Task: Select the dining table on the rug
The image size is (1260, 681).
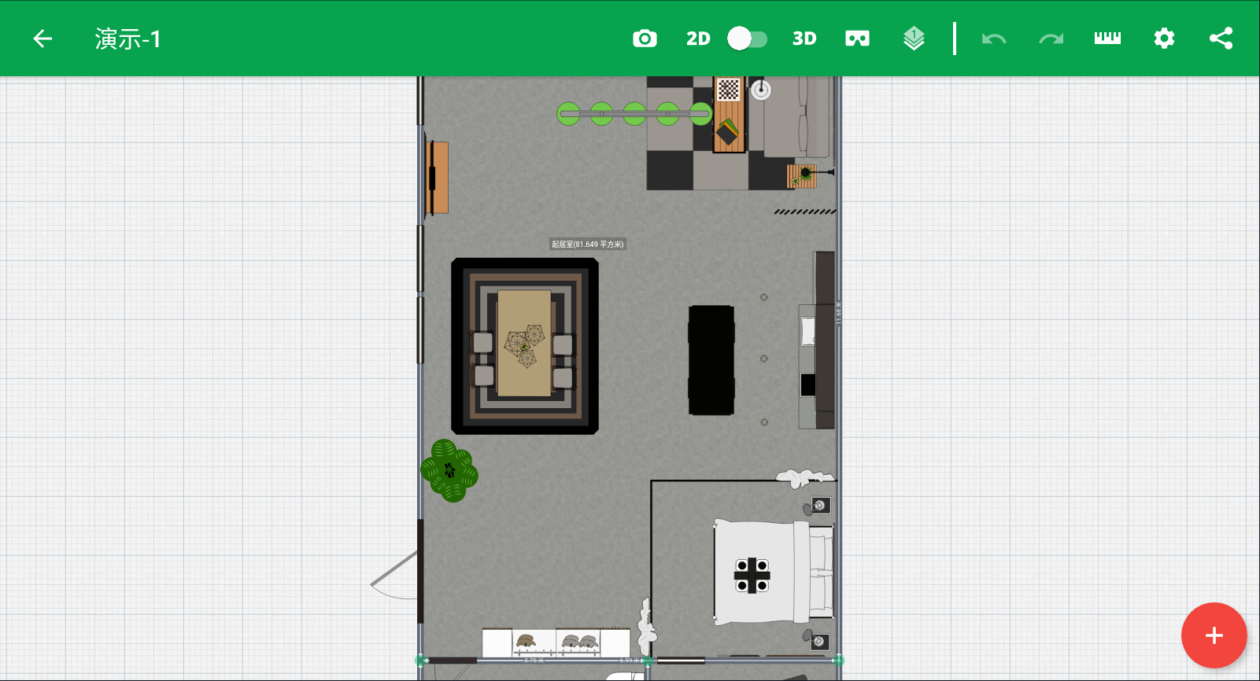Action: [x=524, y=344]
